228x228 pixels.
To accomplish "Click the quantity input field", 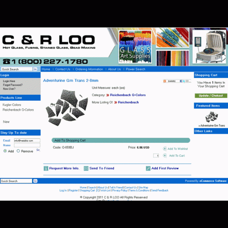I will click(156, 155).
